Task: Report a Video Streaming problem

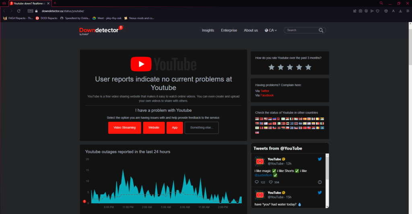Action: click(x=125, y=128)
